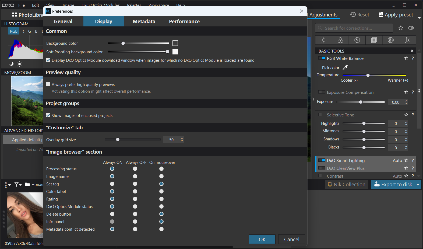Enable Always prefer high quality previews
Viewport: 423px width, 249px height.
pos(48,84)
